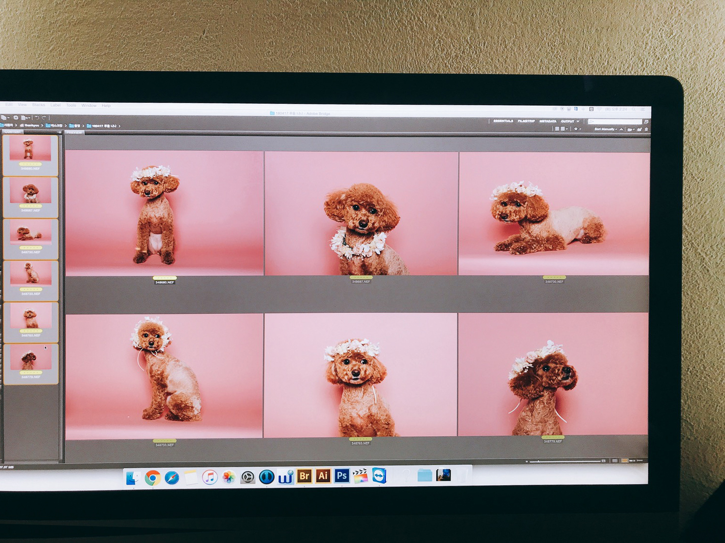Toggle ascending sort order arrow
The width and height of the screenshot is (725, 543).
621,129
